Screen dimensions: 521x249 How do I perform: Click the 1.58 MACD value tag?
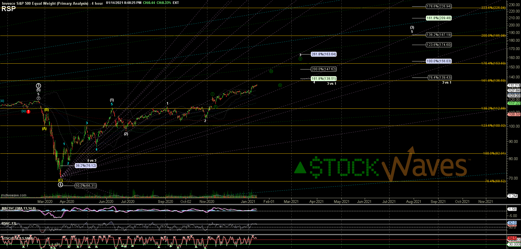(512, 209)
